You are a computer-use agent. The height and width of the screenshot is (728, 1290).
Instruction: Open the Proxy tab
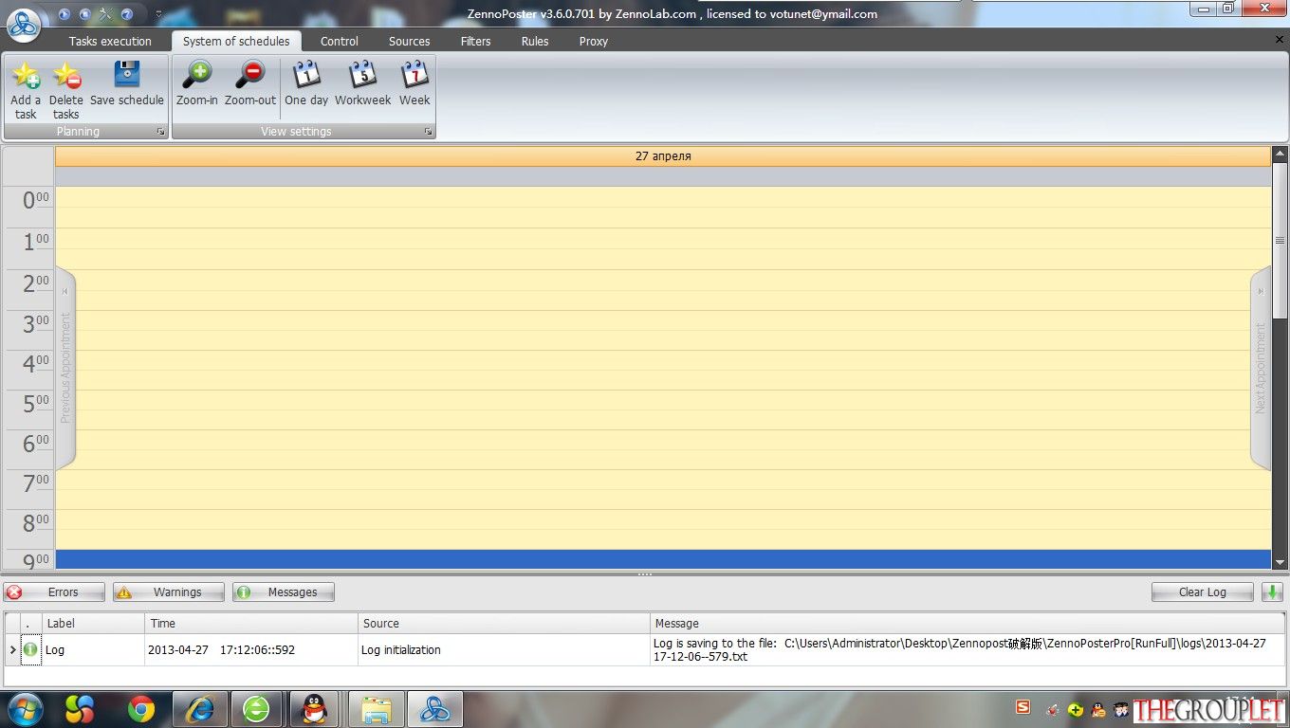pos(594,41)
